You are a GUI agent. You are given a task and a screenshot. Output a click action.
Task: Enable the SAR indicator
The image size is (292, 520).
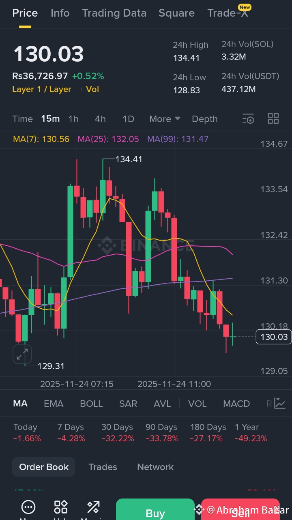tap(128, 404)
